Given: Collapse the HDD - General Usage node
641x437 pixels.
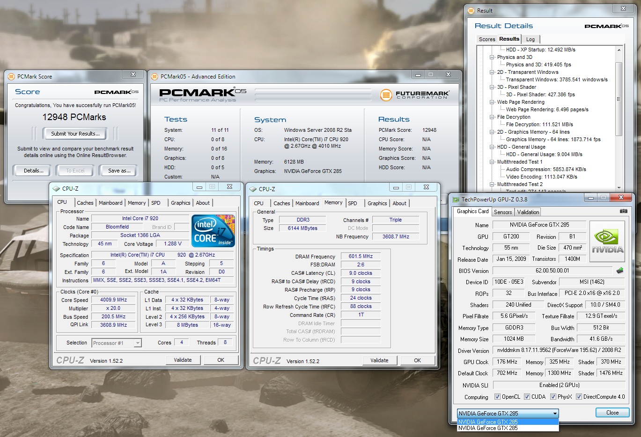Looking at the screenshot, I should click(492, 147).
